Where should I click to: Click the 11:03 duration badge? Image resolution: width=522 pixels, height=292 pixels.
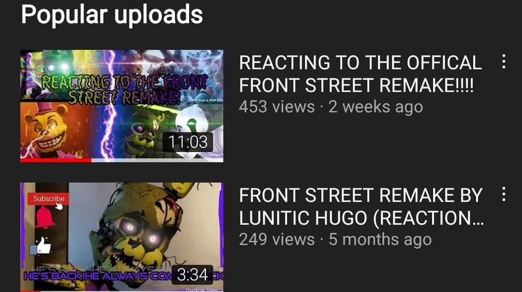click(188, 142)
